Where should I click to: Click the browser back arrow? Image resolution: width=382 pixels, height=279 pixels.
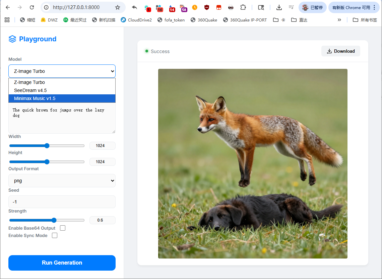(8, 7)
